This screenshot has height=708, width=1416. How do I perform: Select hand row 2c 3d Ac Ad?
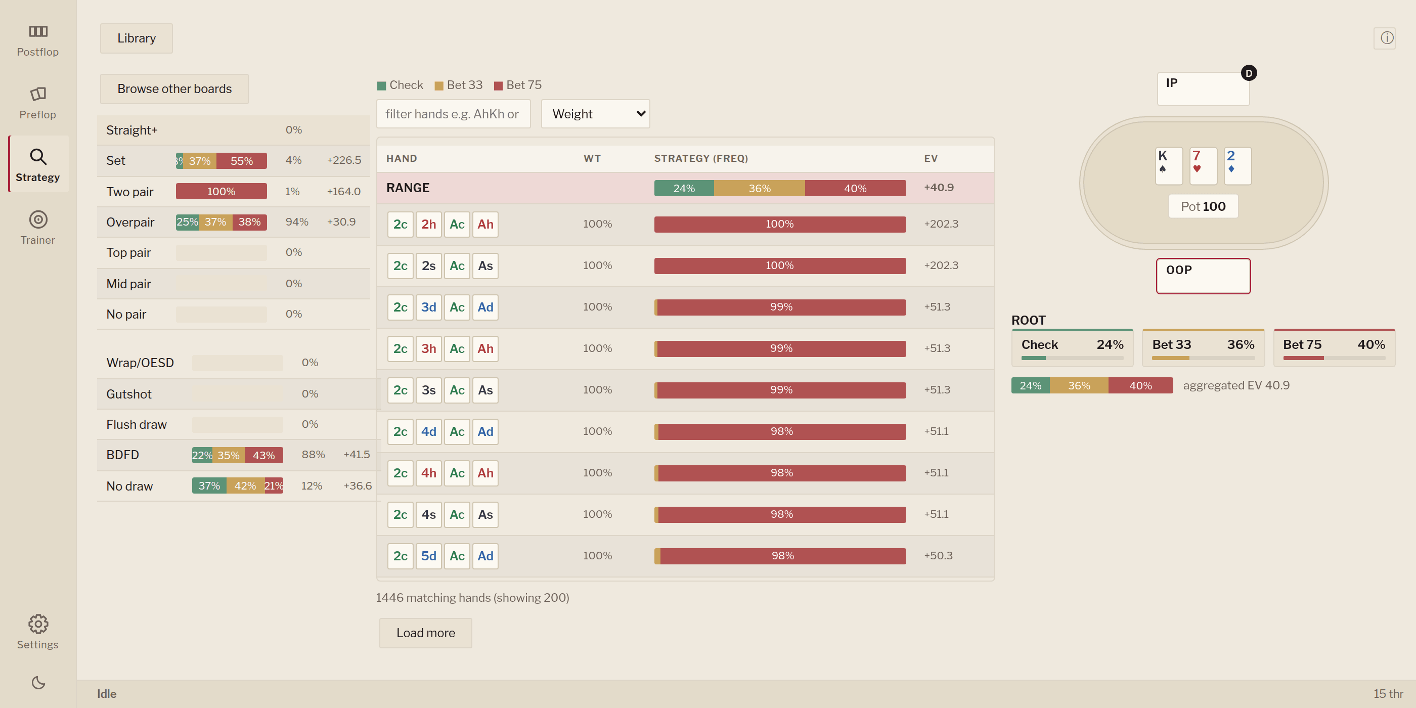tap(685, 307)
